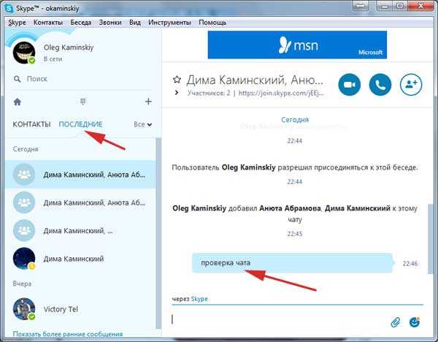
Task: Open the Вид menu
Action: 135,23
